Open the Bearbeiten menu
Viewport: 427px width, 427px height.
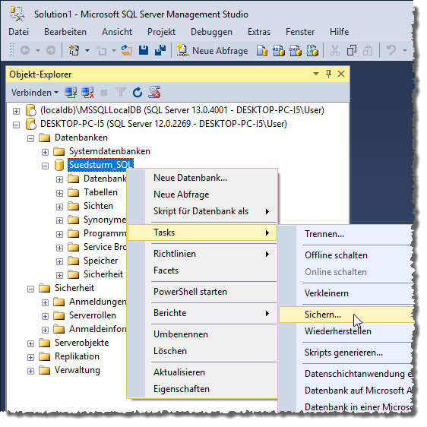click(65, 32)
